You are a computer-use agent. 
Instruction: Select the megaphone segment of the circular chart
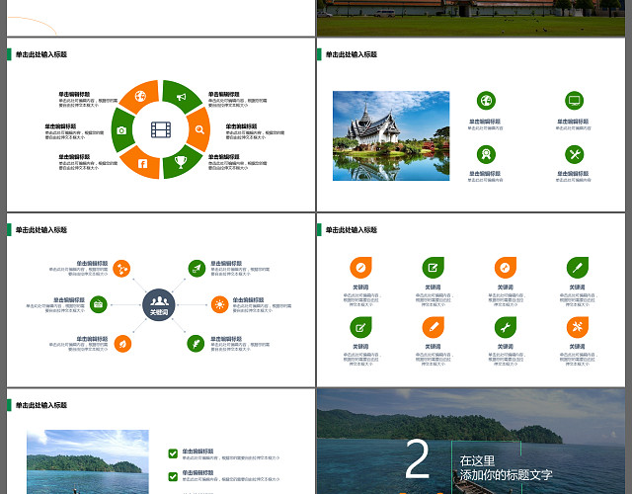(x=181, y=96)
